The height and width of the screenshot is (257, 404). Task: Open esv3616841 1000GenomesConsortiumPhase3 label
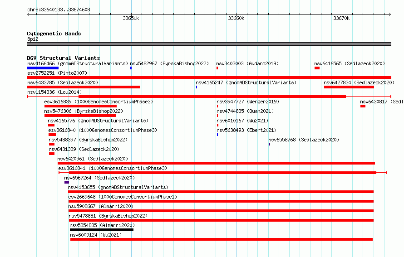click(113, 168)
